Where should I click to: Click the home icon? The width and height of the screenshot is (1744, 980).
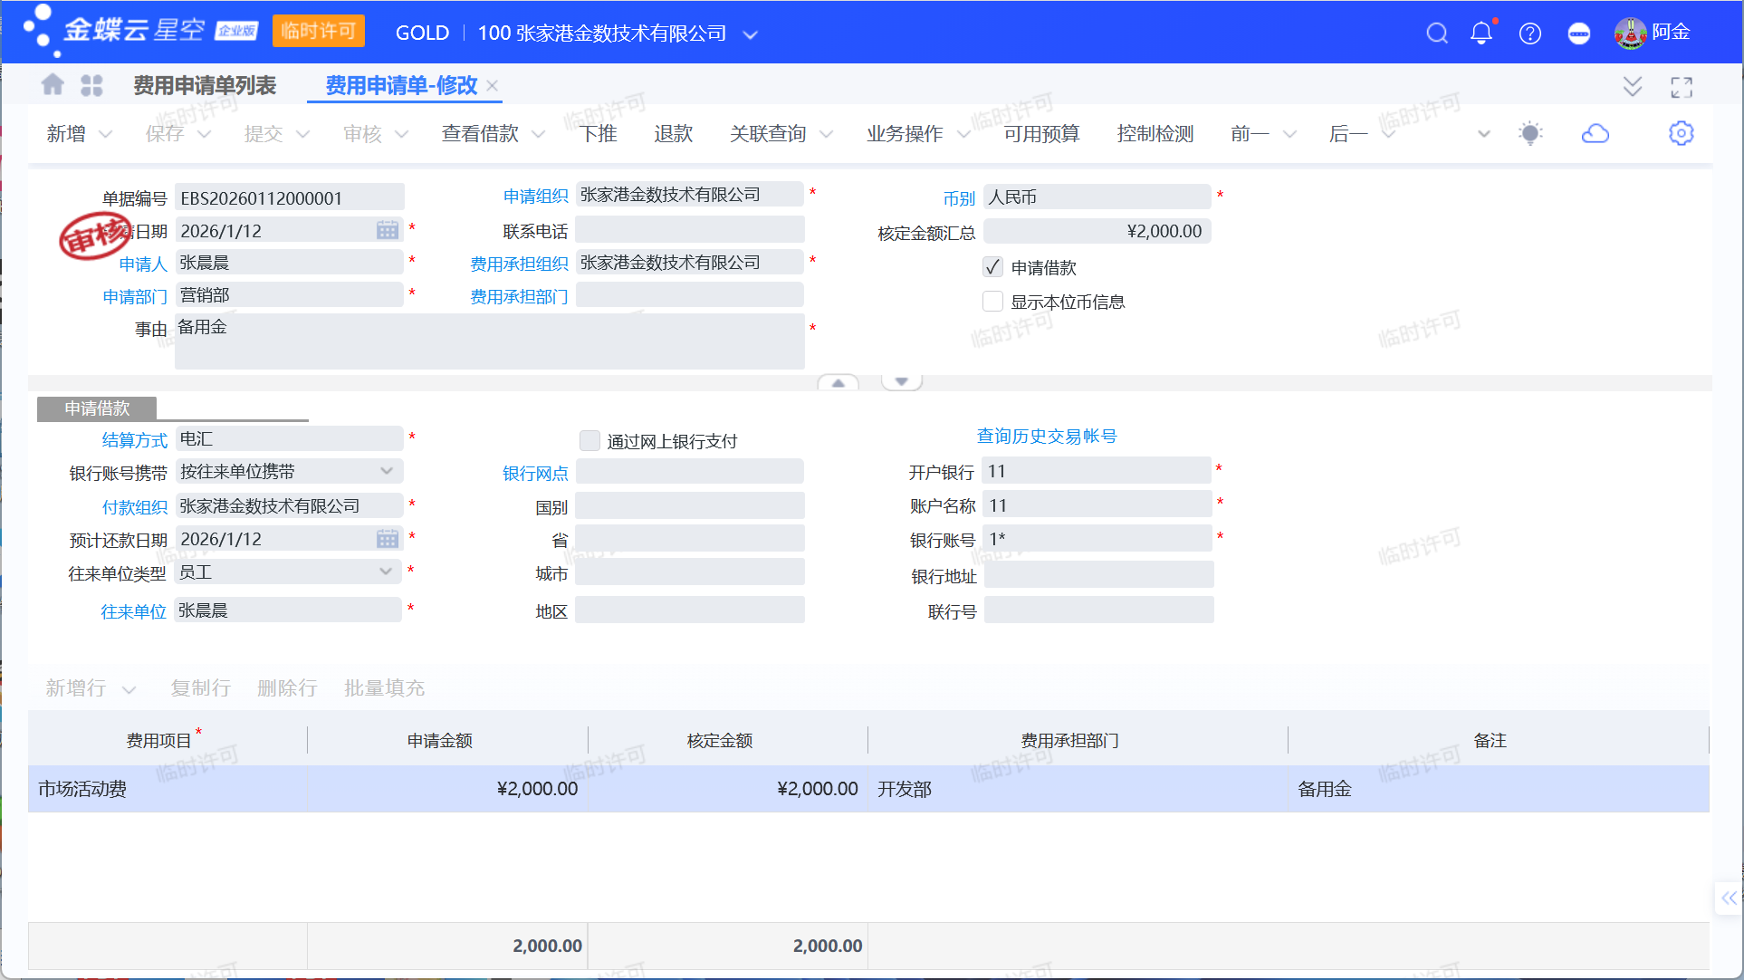pyautogui.click(x=53, y=85)
